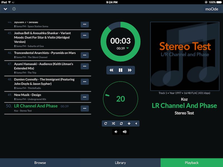Click Soma FM - The Silent Channel label

(x=31, y=57)
